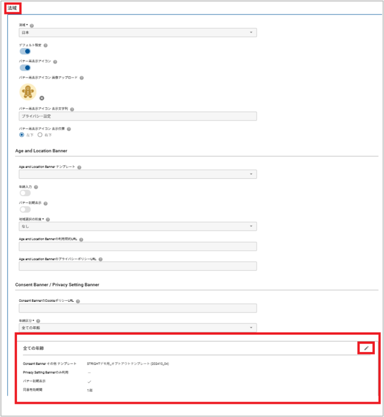Toggle the デフォルト設定 switch off

pos(25,52)
